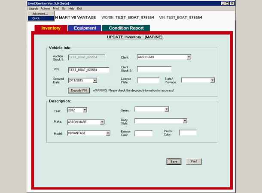Click into the VIN input field
This screenshot has height=193, width=262.
point(88,70)
